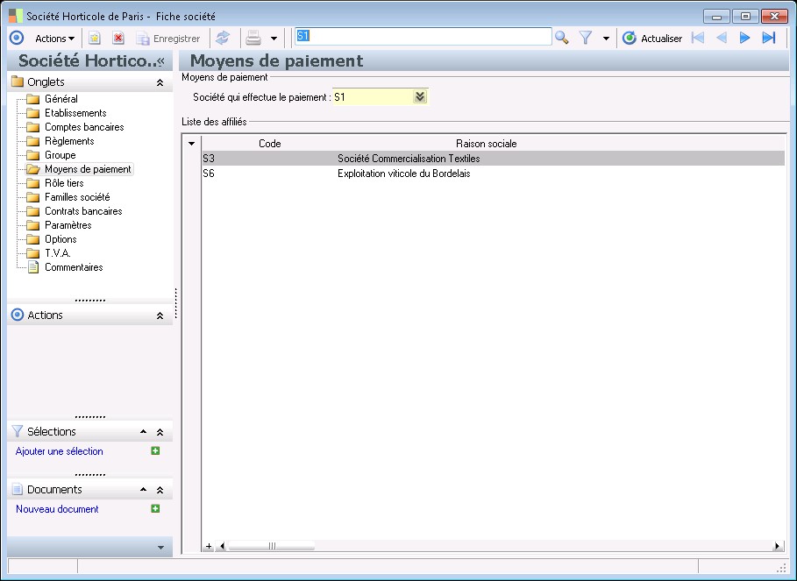Click green plus beside Nouveau document
This screenshot has height=581, width=797.
[155, 508]
